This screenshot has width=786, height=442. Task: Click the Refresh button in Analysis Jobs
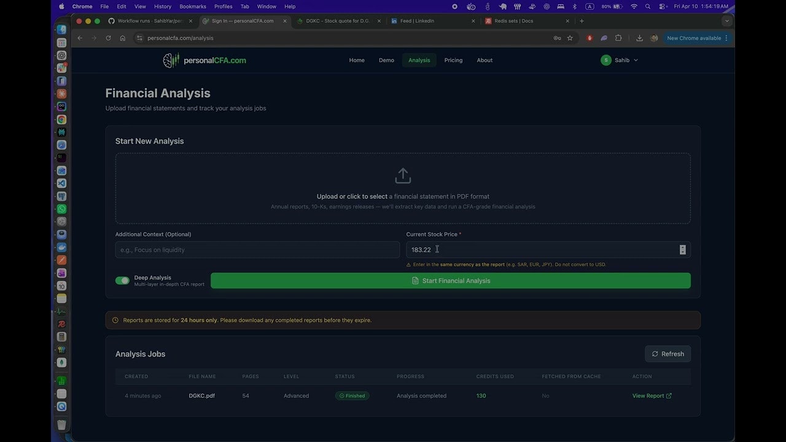[x=667, y=354]
